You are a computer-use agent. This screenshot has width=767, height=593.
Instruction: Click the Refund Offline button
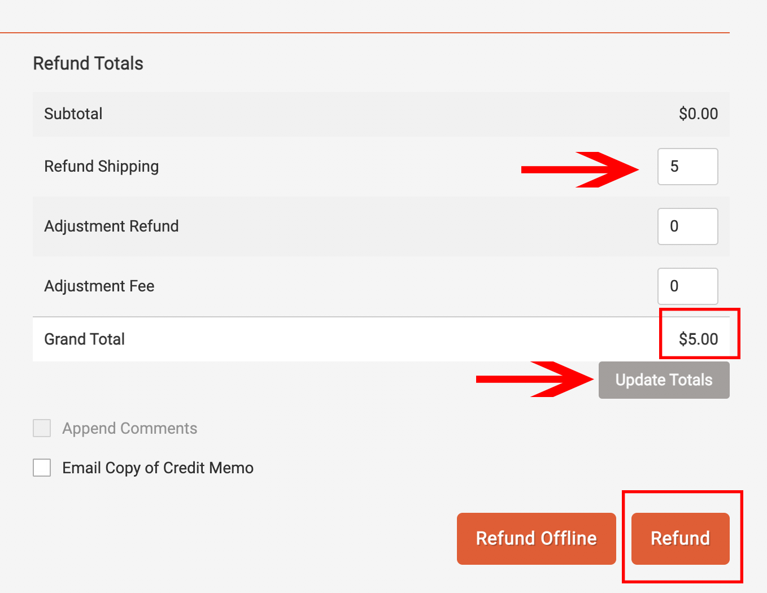535,538
